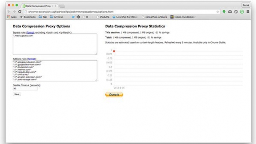This screenshot has width=256, height=144.
Task: Click the Data Compression Proxy Options heading
Action: [41, 26]
